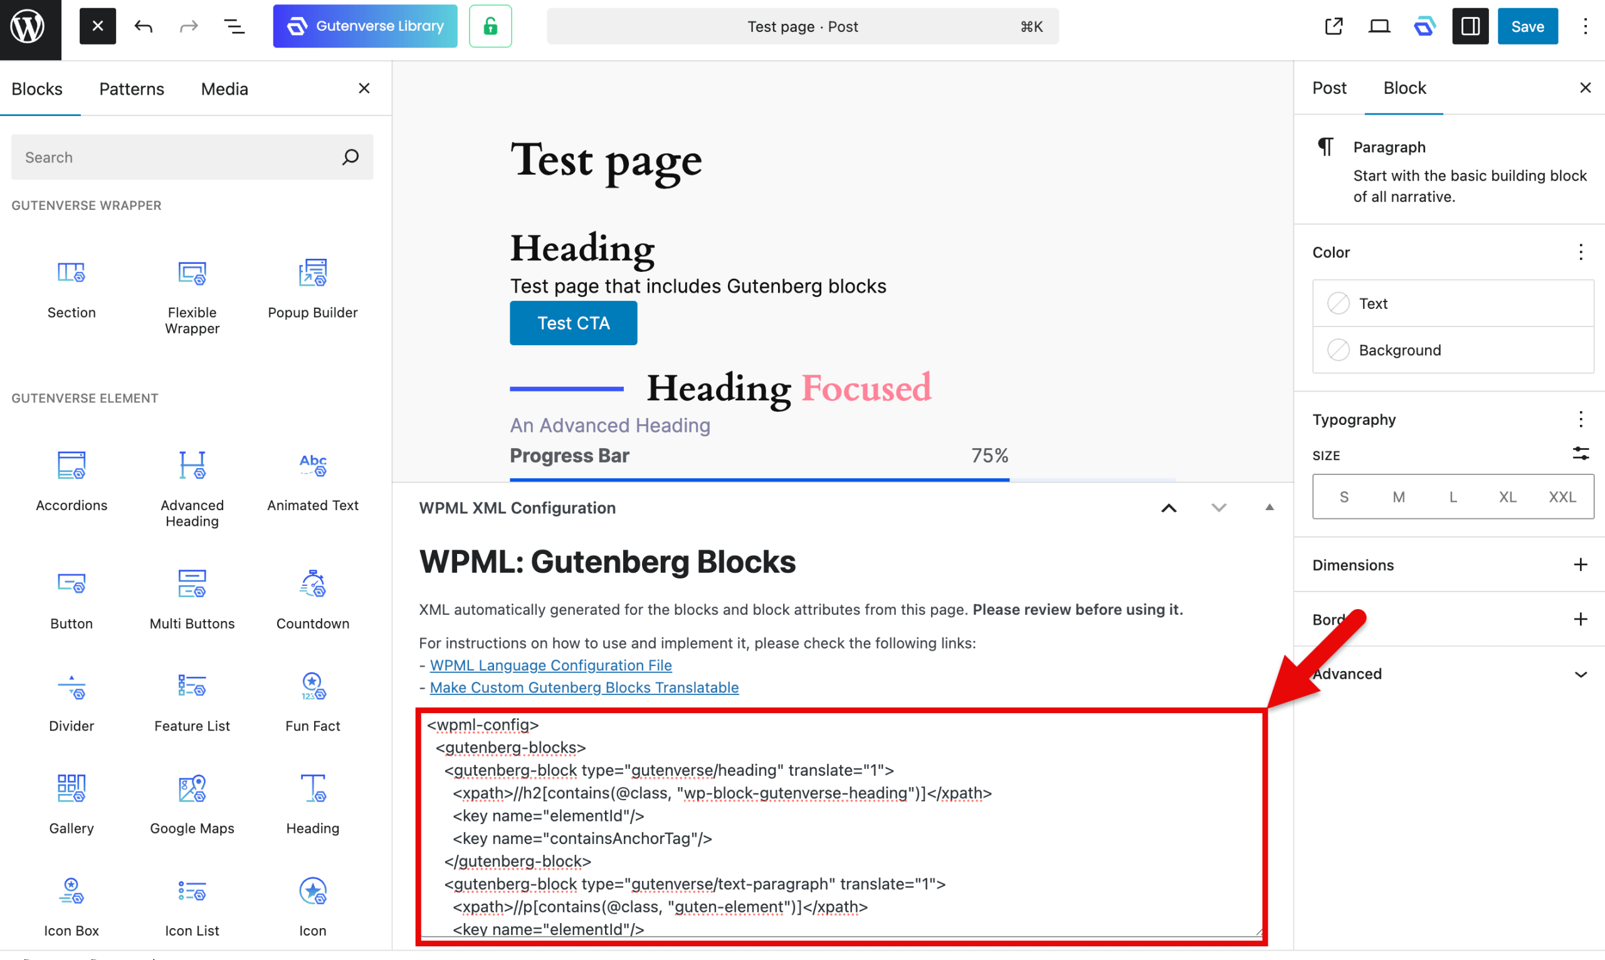Viewport: 1605px width, 960px height.
Task: Insert the Flexible Wrapper block
Action: coord(192,296)
